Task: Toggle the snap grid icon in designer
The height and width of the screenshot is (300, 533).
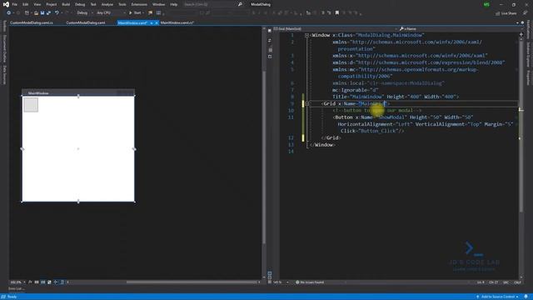Action: point(37,282)
